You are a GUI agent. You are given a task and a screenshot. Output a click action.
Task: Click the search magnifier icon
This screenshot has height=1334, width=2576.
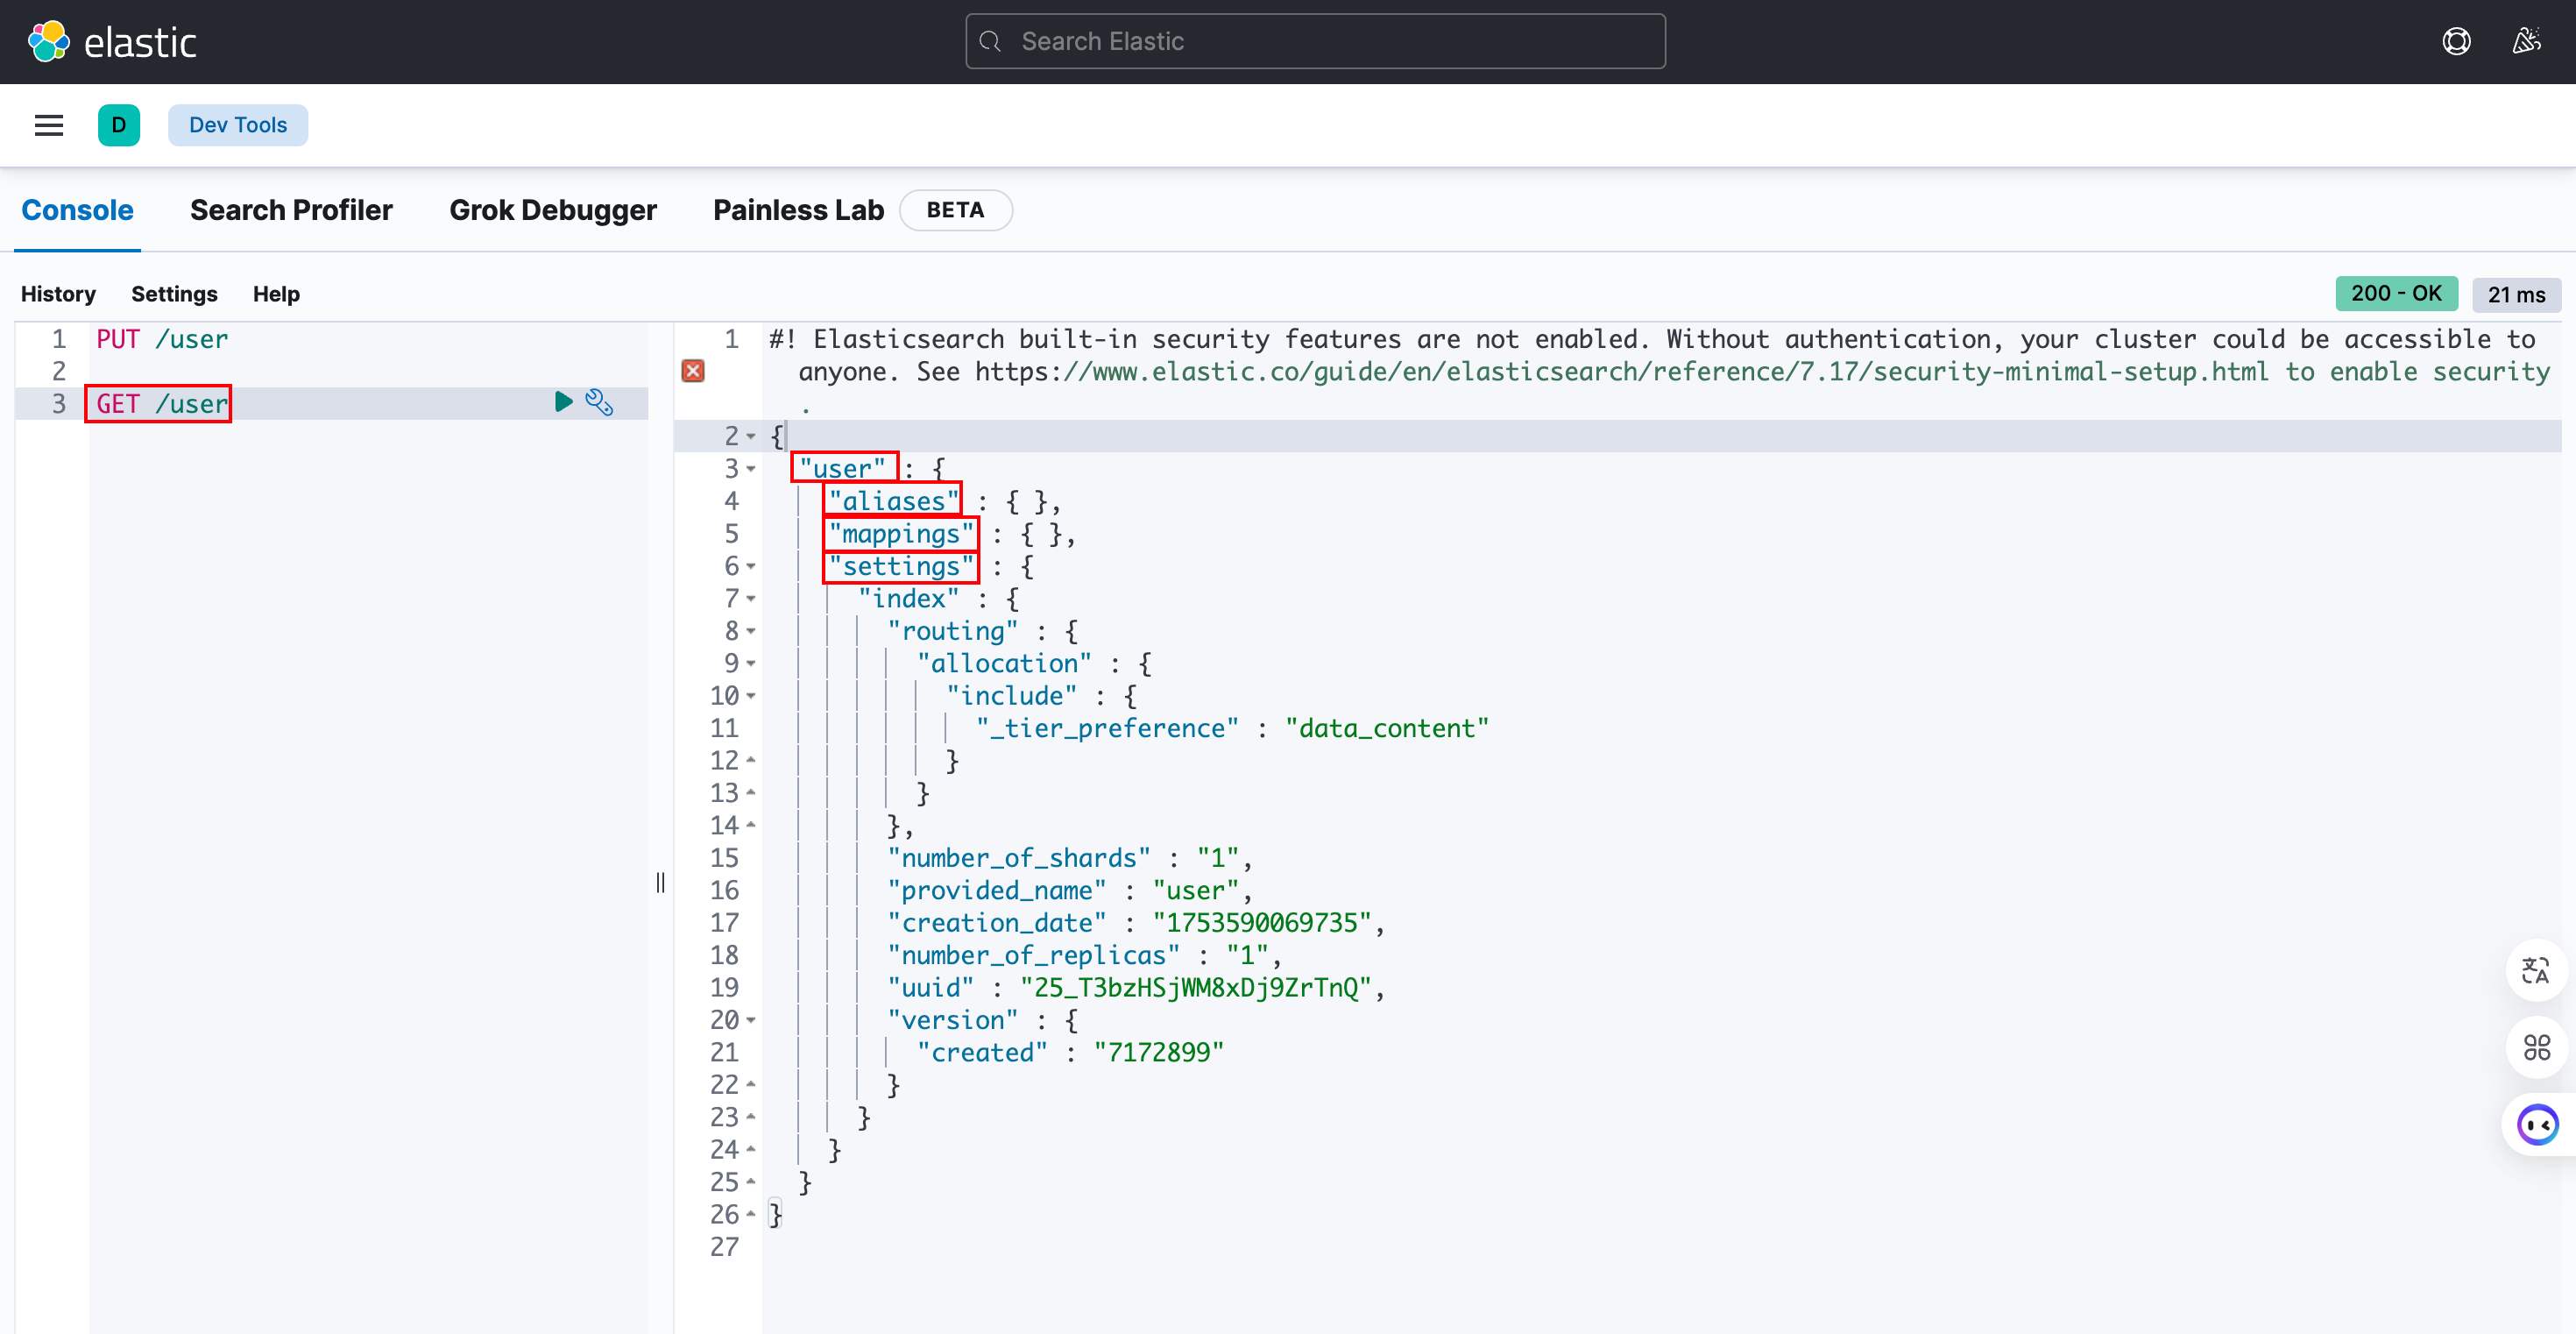(990, 41)
